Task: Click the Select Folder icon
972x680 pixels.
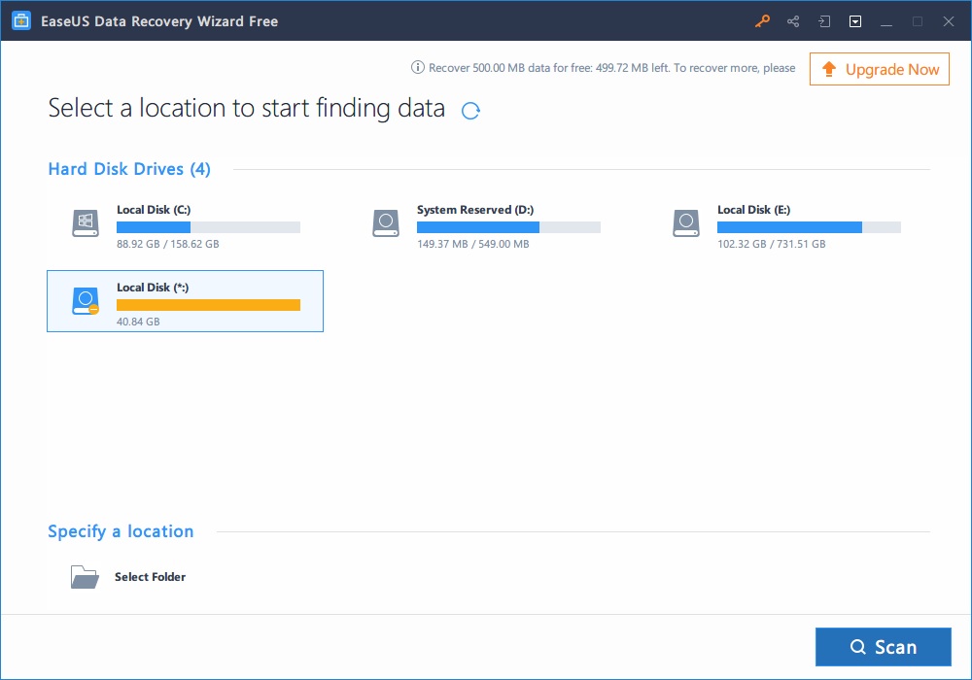Action: [x=85, y=577]
